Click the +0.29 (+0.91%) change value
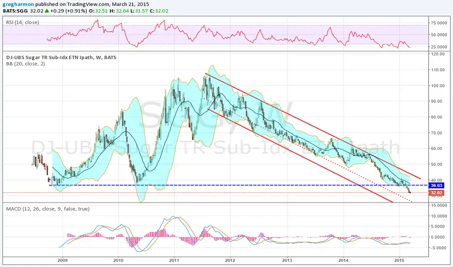Screen dimensions: 453x267 click(x=69, y=11)
